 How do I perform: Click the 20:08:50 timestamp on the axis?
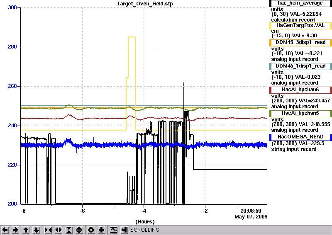(x=251, y=211)
